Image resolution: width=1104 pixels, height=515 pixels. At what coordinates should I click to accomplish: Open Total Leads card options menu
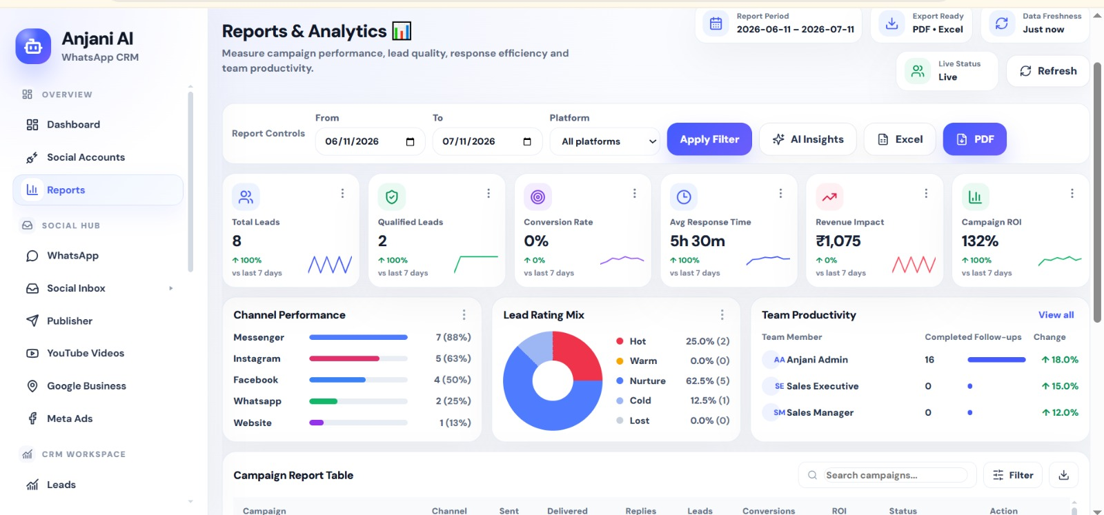(342, 194)
